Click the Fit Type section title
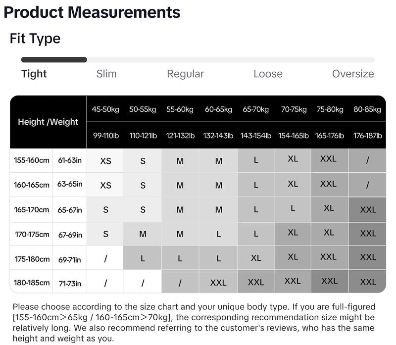Viewport: 396px width, 345px height. pos(35,39)
